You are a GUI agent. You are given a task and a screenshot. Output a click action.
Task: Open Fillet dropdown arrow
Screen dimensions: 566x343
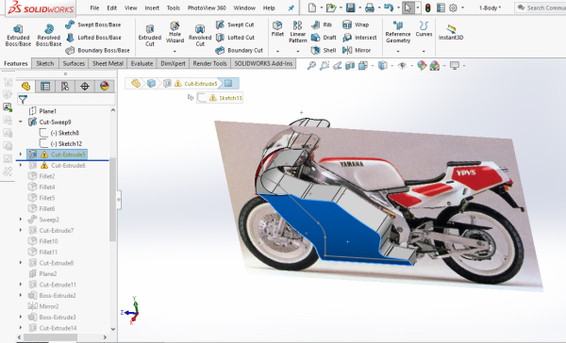(x=277, y=51)
